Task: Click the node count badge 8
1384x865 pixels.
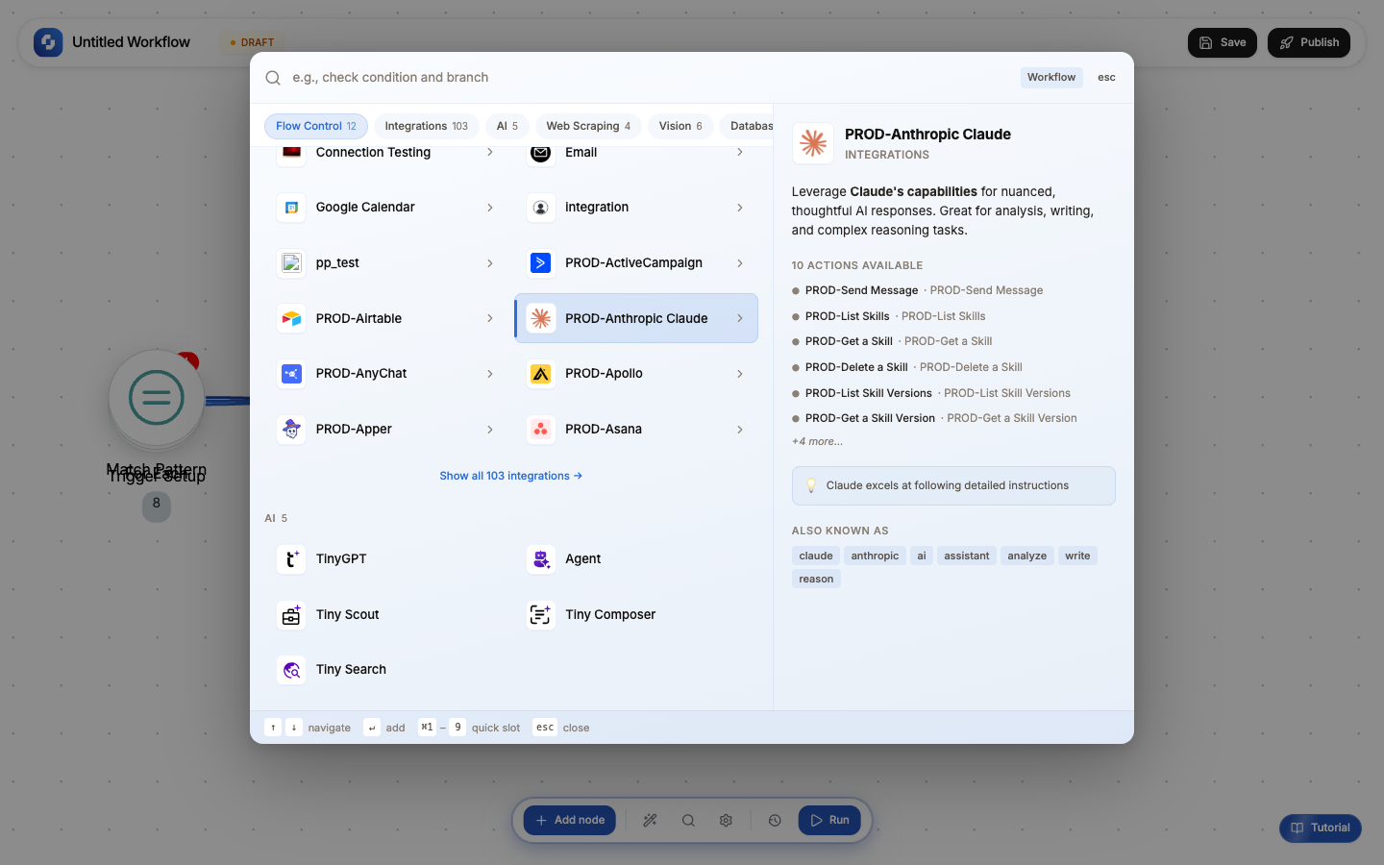Action: click(157, 506)
